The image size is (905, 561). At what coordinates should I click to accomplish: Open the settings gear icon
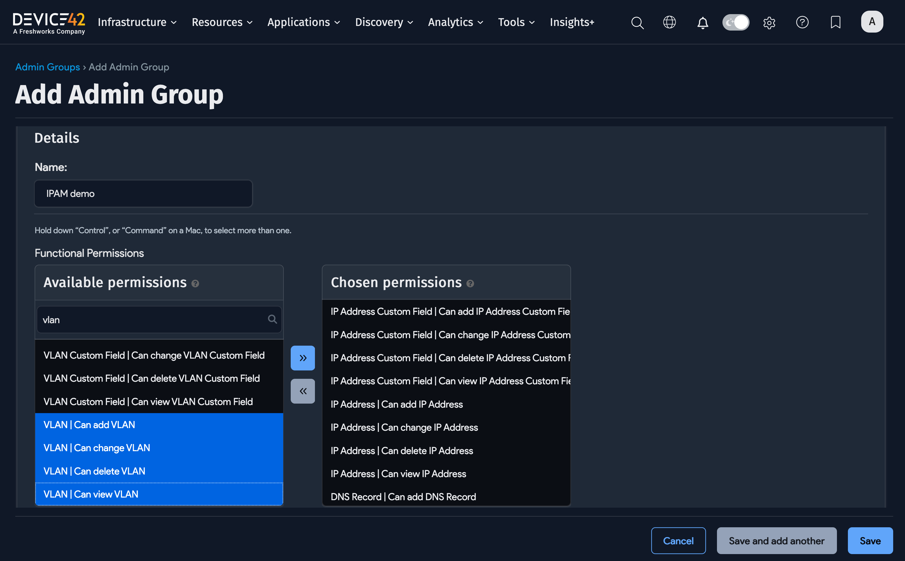pyautogui.click(x=768, y=22)
